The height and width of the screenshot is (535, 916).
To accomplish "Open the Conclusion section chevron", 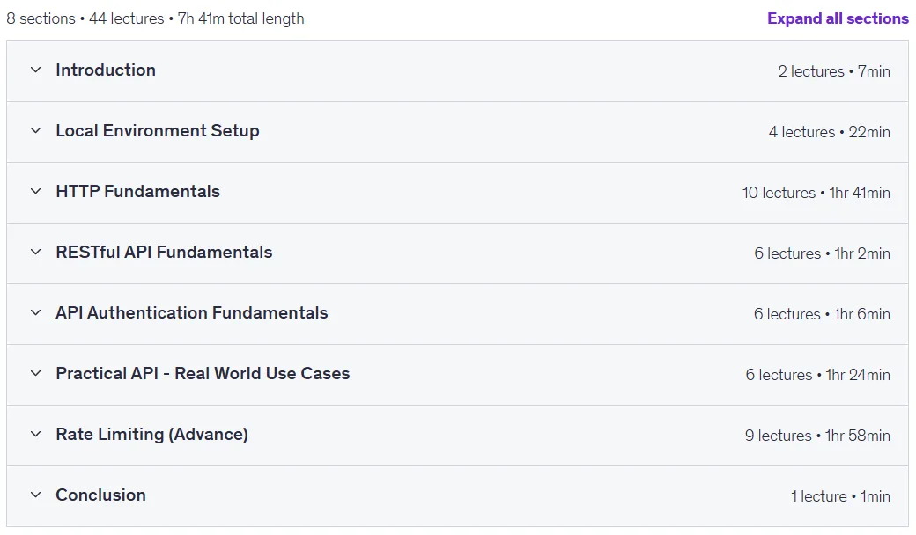I will [x=35, y=495].
